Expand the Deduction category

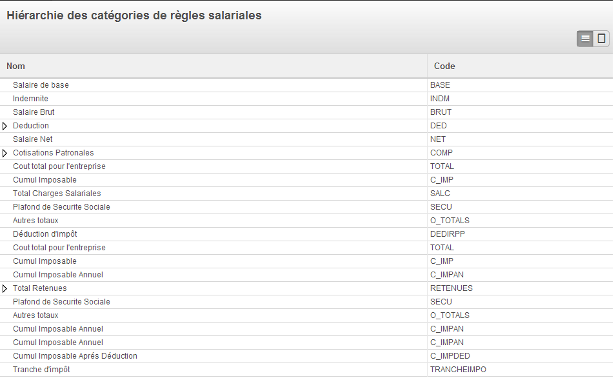click(x=5, y=126)
